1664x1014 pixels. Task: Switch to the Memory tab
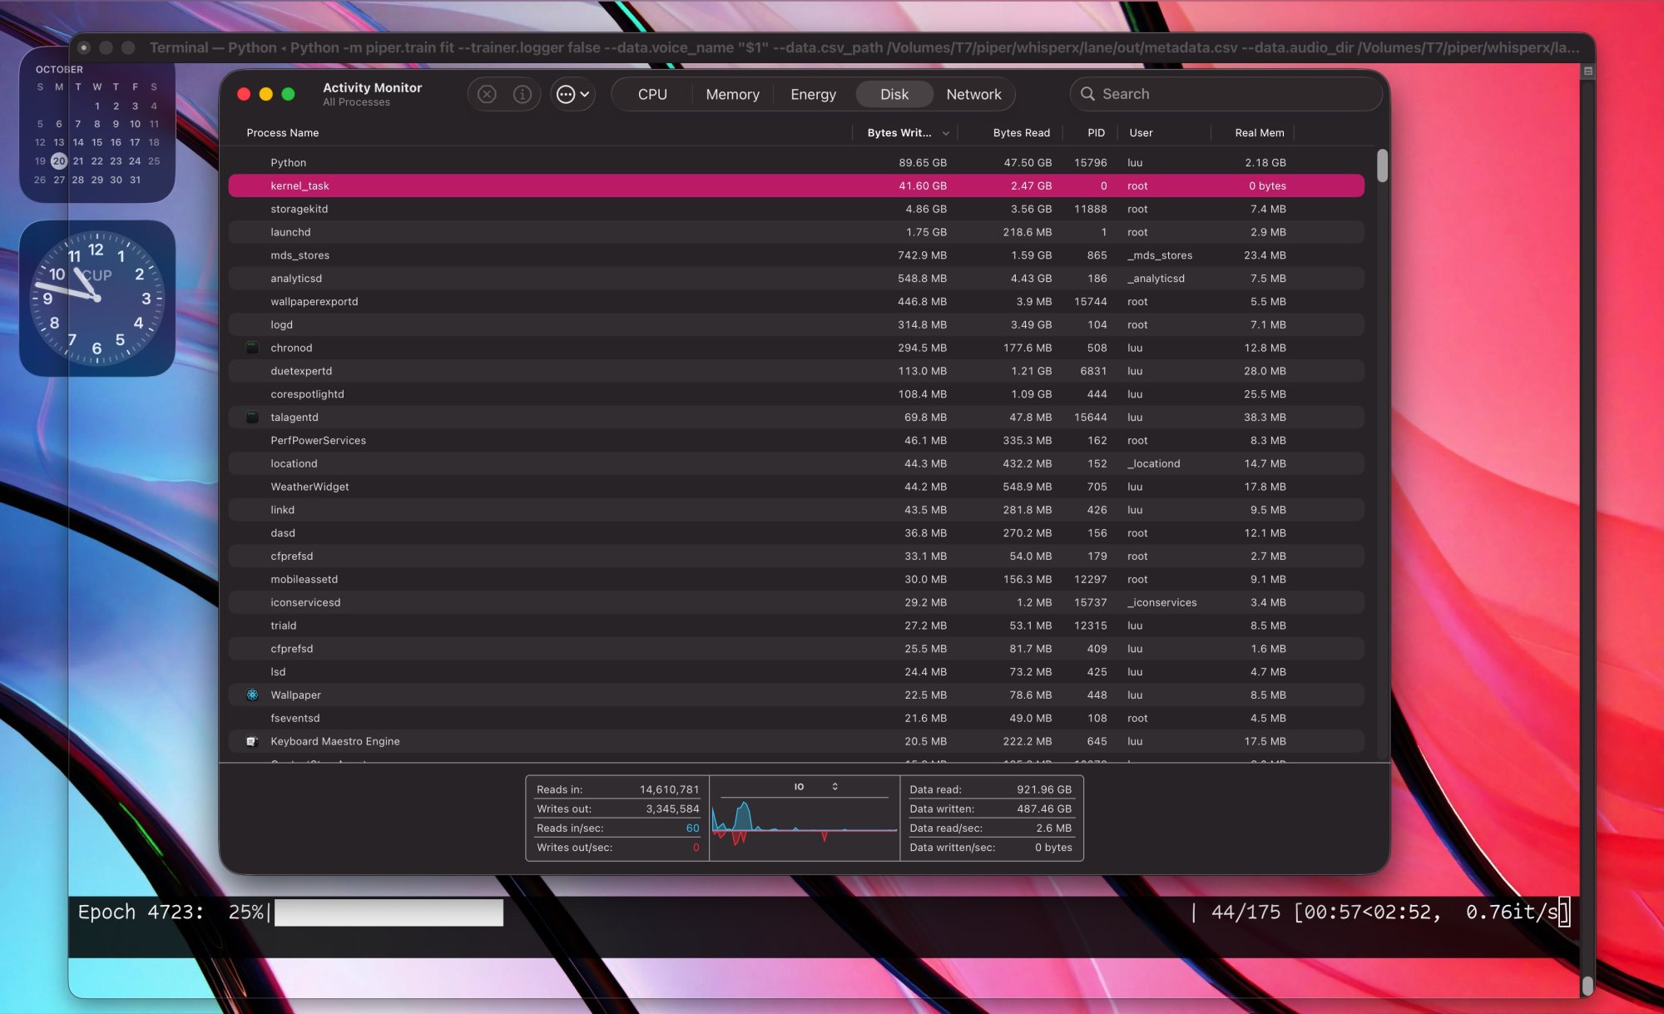pyautogui.click(x=732, y=94)
